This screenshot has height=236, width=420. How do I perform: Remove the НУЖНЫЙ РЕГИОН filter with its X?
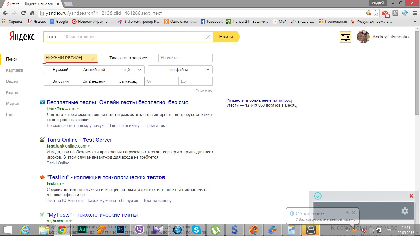tap(94, 58)
